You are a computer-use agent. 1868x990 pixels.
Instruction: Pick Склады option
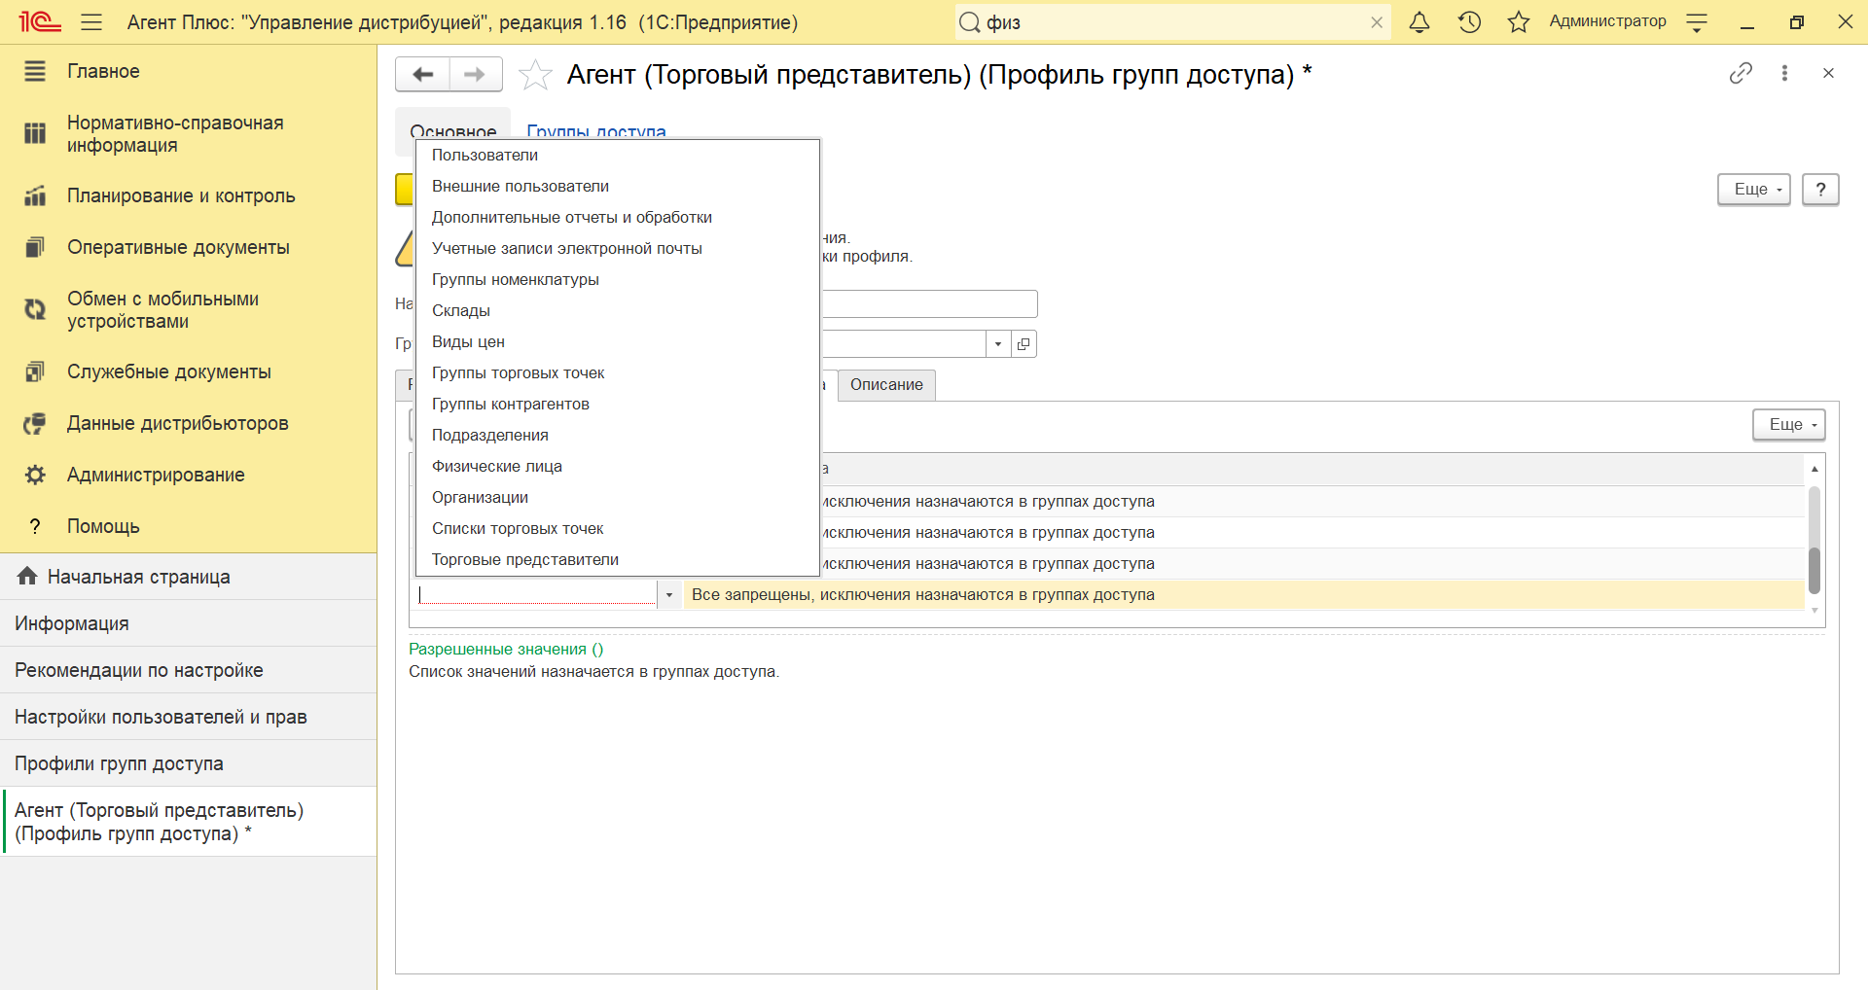618,311
